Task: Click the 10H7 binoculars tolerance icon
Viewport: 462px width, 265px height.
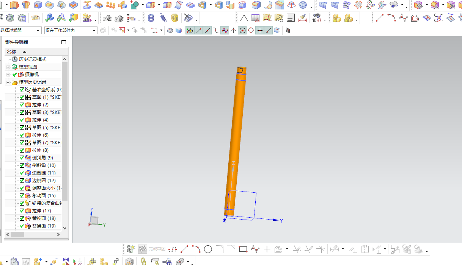Action: pyautogui.click(x=316, y=18)
